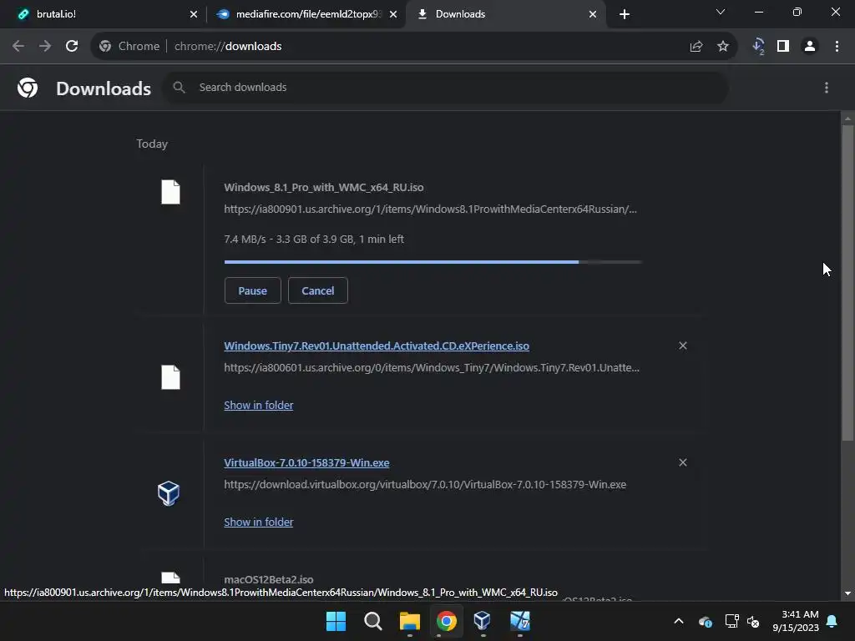This screenshot has height=641, width=855.
Task: Go back with the browser back arrow
Action: coord(18,47)
